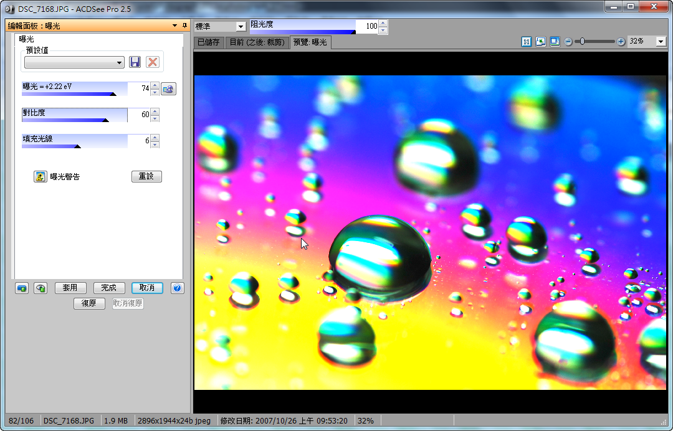
Task: Toggle the 曝光警告 exposure warning button
Action: pos(41,177)
